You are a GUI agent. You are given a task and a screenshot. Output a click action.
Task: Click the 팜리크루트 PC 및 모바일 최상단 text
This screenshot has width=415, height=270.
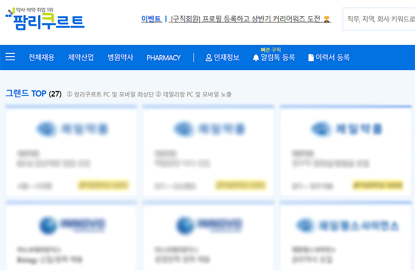tap(110, 94)
